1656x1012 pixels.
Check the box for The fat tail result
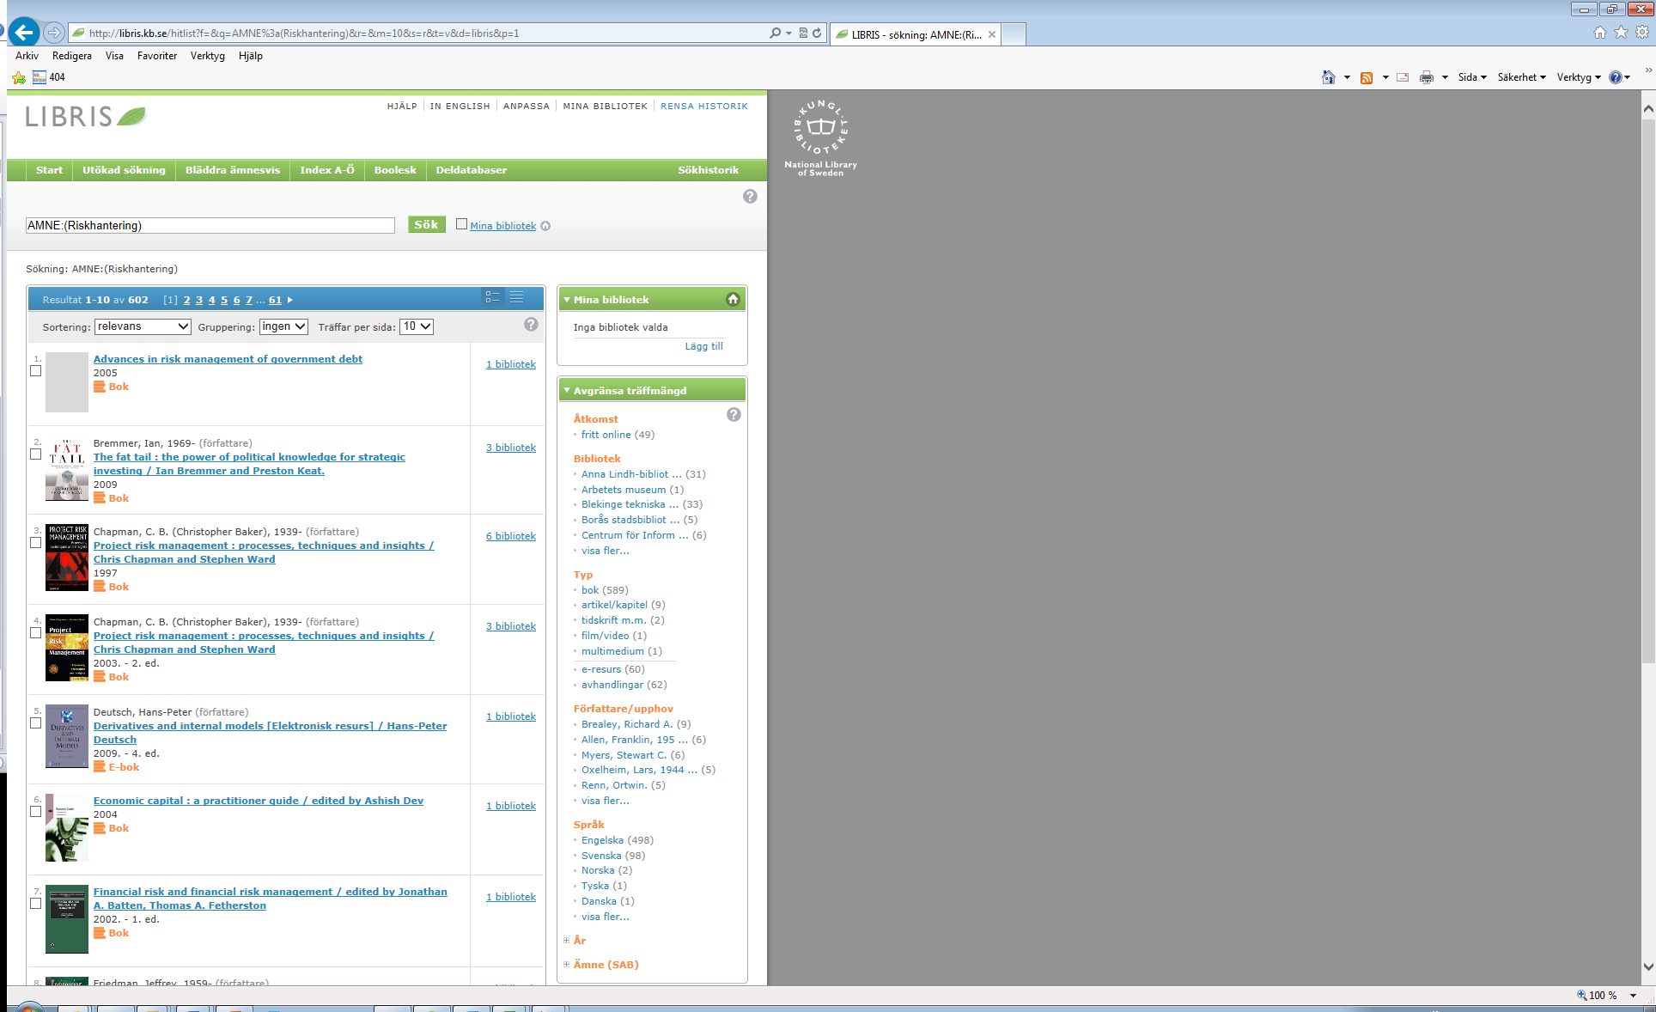pyautogui.click(x=35, y=454)
